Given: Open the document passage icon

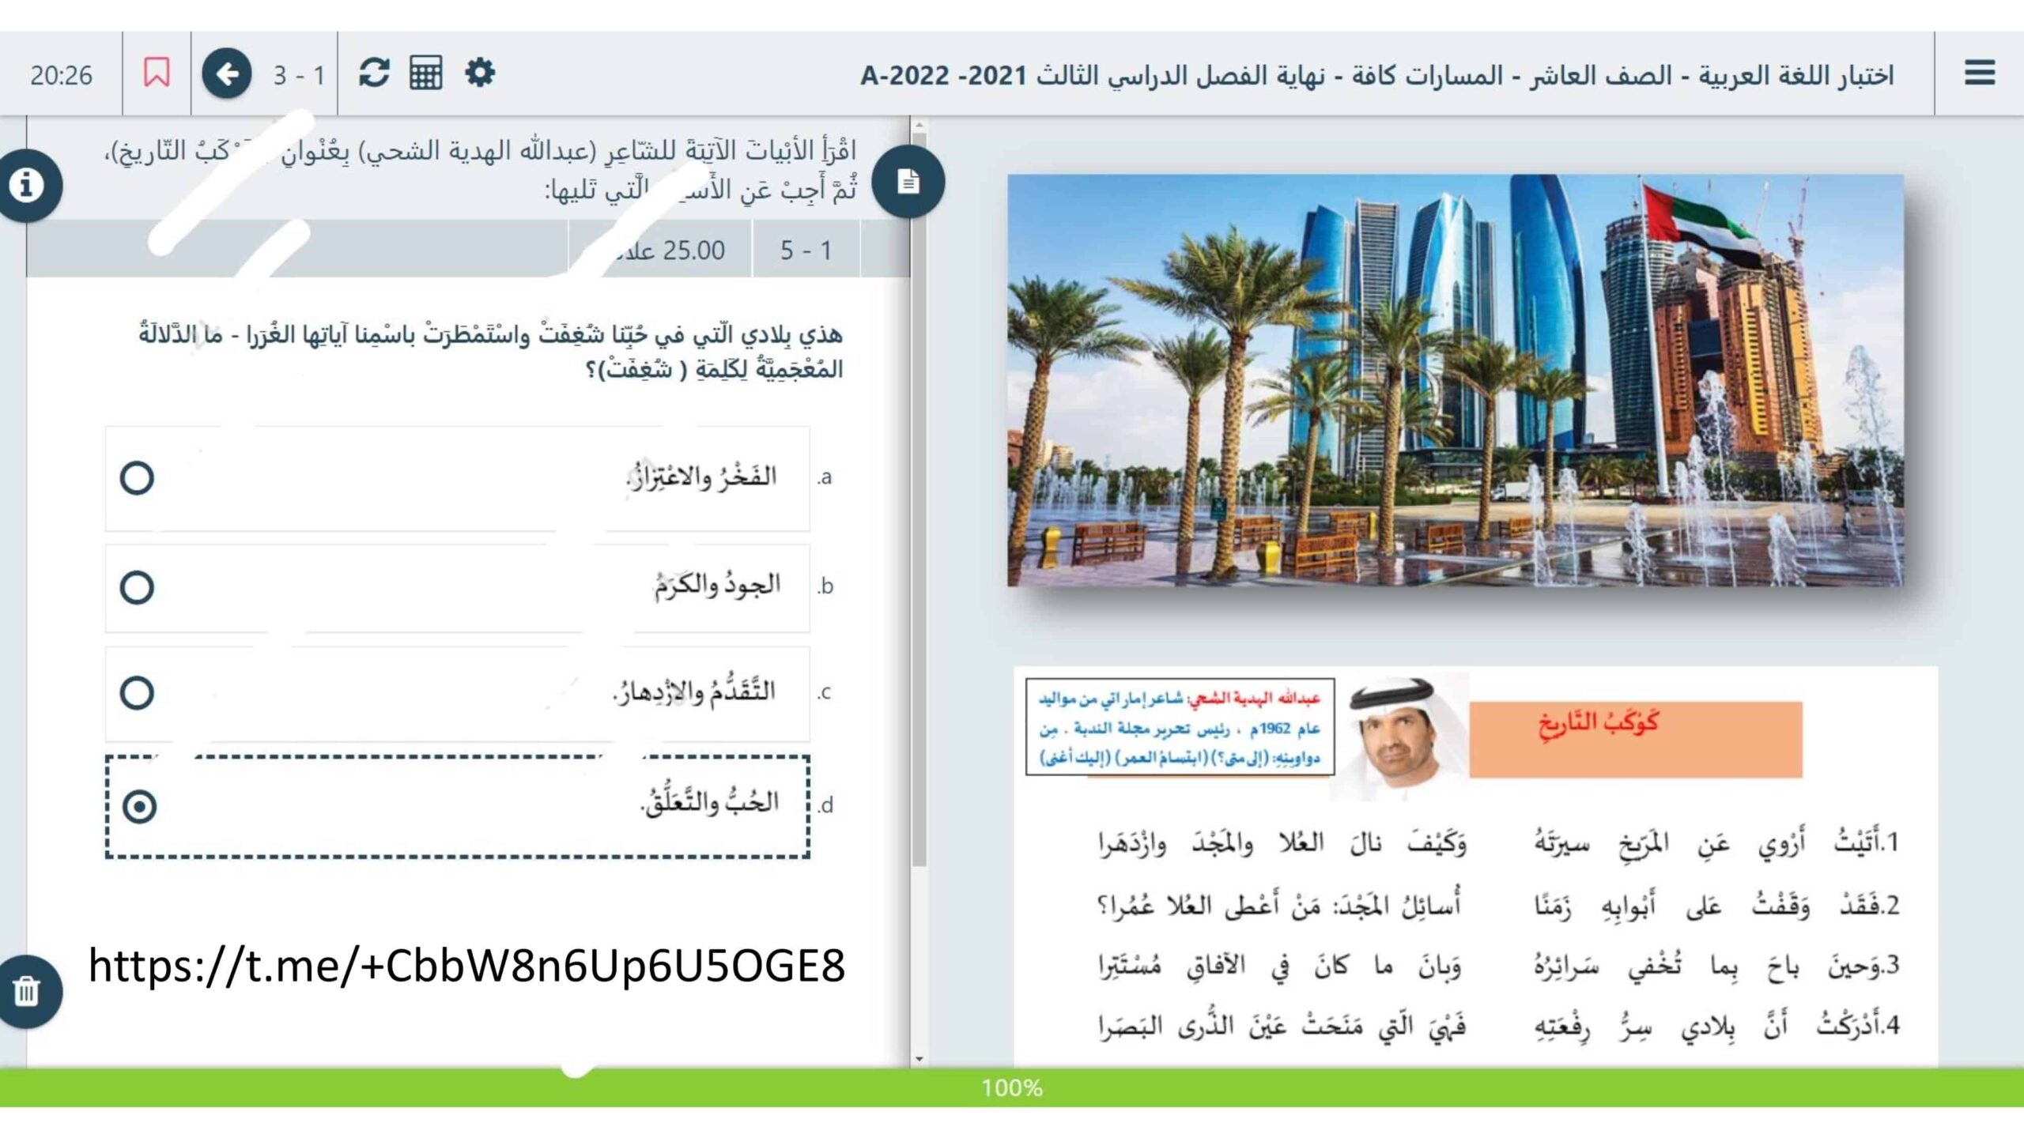Looking at the screenshot, I should [x=908, y=182].
